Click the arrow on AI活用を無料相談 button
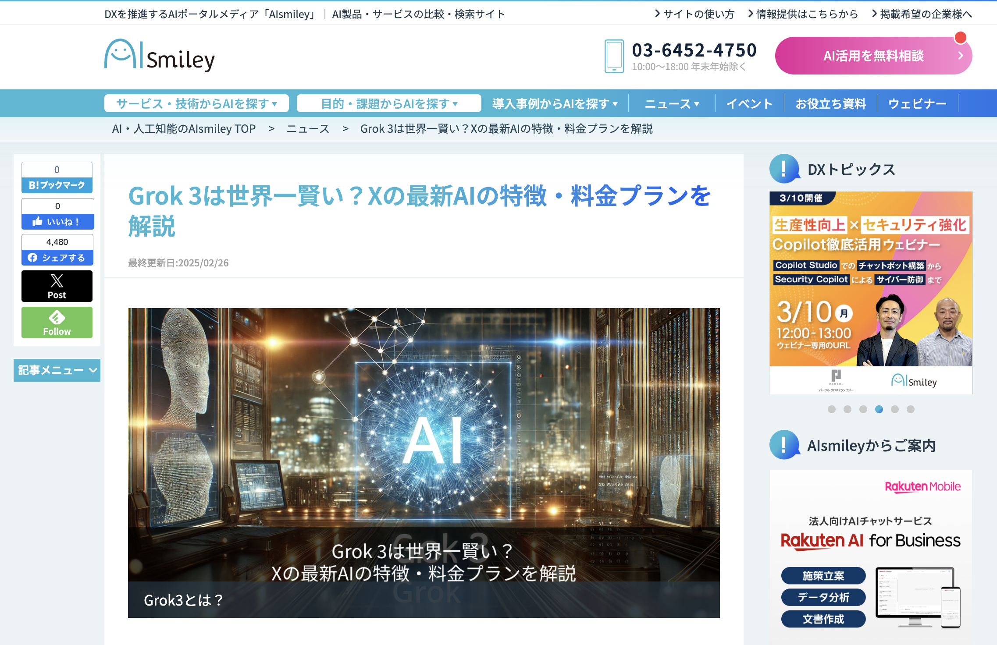This screenshot has width=997, height=645. 961,56
